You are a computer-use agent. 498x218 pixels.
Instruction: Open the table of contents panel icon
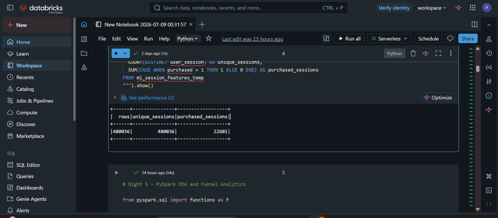(84, 39)
